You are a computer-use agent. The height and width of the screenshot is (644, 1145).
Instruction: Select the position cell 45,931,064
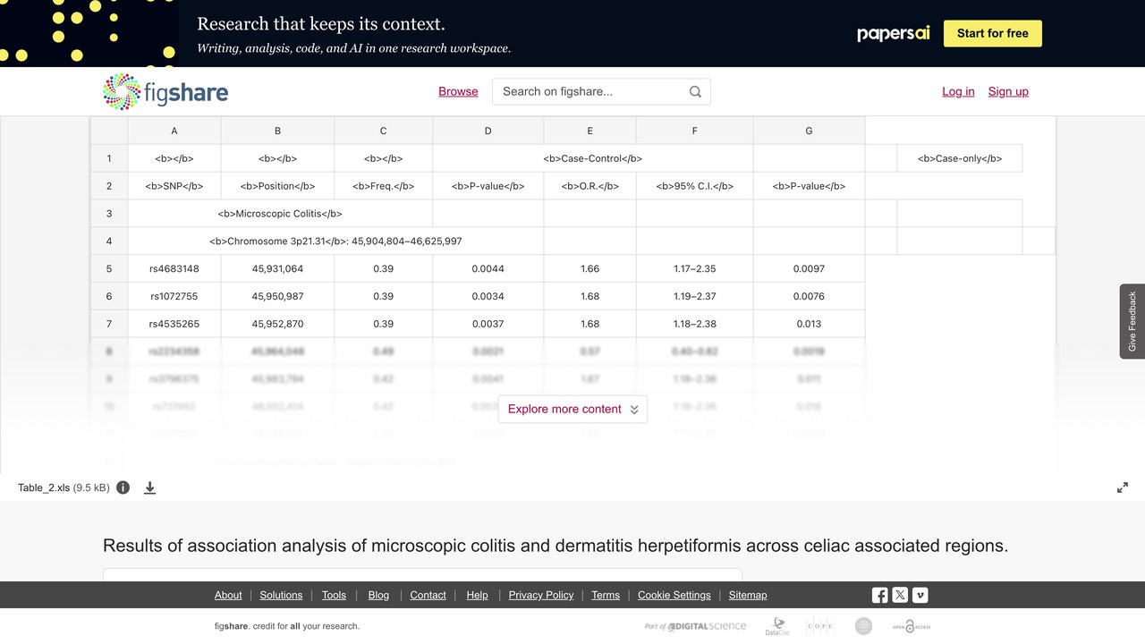coord(277,268)
